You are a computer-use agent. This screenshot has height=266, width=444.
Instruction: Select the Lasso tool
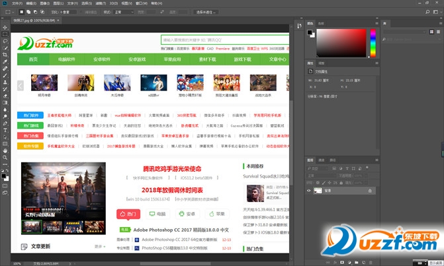point(5,41)
